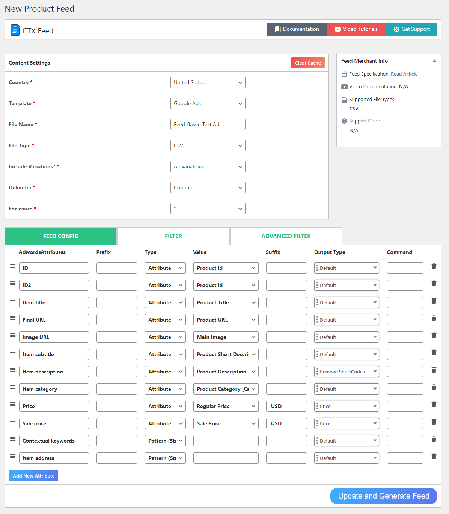449x514 pixels.
Task: Open Type dropdown for Contextual keywords row
Action: [x=165, y=441]
